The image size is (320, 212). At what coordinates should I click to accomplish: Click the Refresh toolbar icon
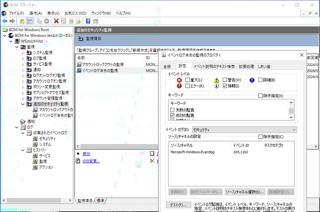(71, 21)
